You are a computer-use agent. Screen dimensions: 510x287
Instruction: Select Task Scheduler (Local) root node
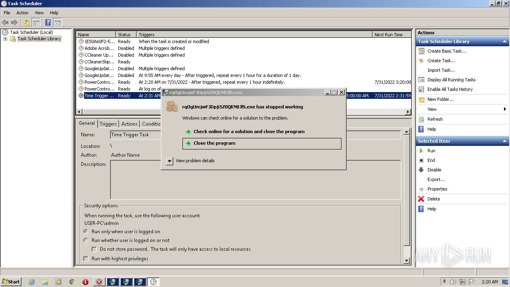[31, 32]
